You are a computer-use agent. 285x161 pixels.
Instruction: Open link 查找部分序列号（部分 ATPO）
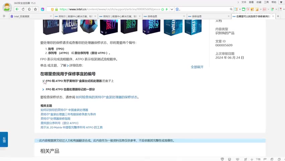pos(60,123)
